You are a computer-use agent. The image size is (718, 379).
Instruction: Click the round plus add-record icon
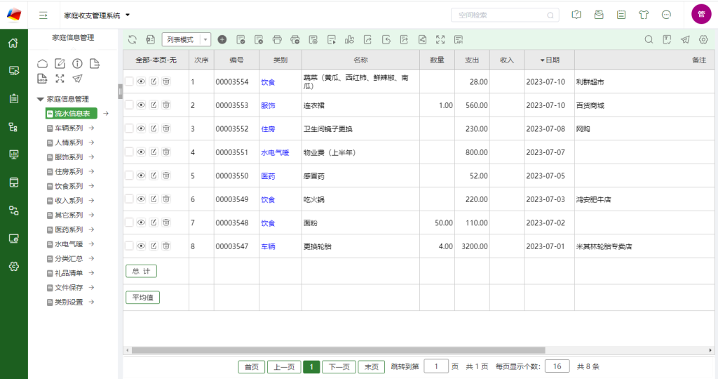click(222, 40)
